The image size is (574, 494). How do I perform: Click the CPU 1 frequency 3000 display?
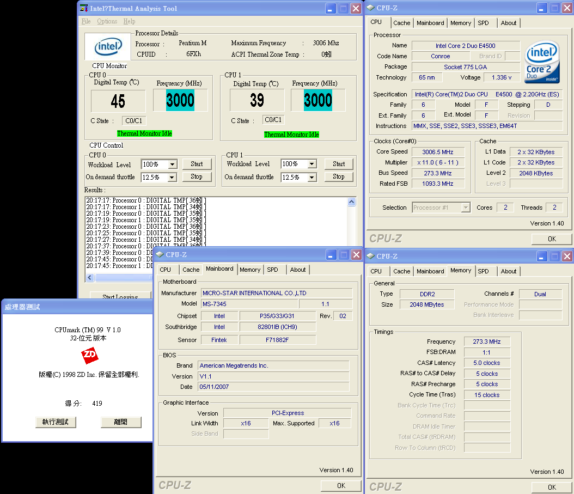pos(317,100)
